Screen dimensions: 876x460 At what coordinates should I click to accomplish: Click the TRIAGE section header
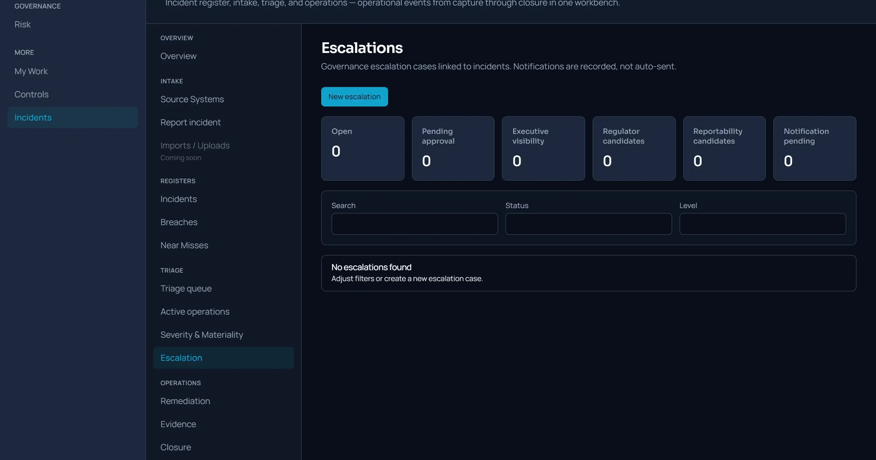point(172,270)
